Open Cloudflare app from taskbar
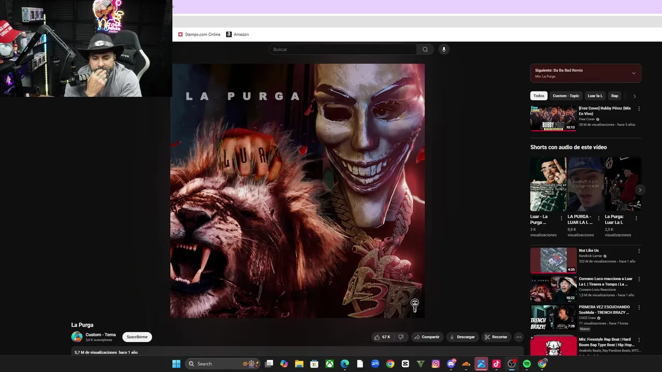This screenshot has height=372, width=662. point(466,364)
